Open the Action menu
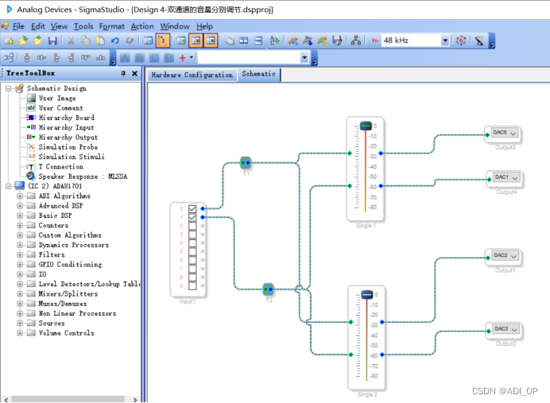Viewport: 550px width, 403px height. click(x=142, y=26)
